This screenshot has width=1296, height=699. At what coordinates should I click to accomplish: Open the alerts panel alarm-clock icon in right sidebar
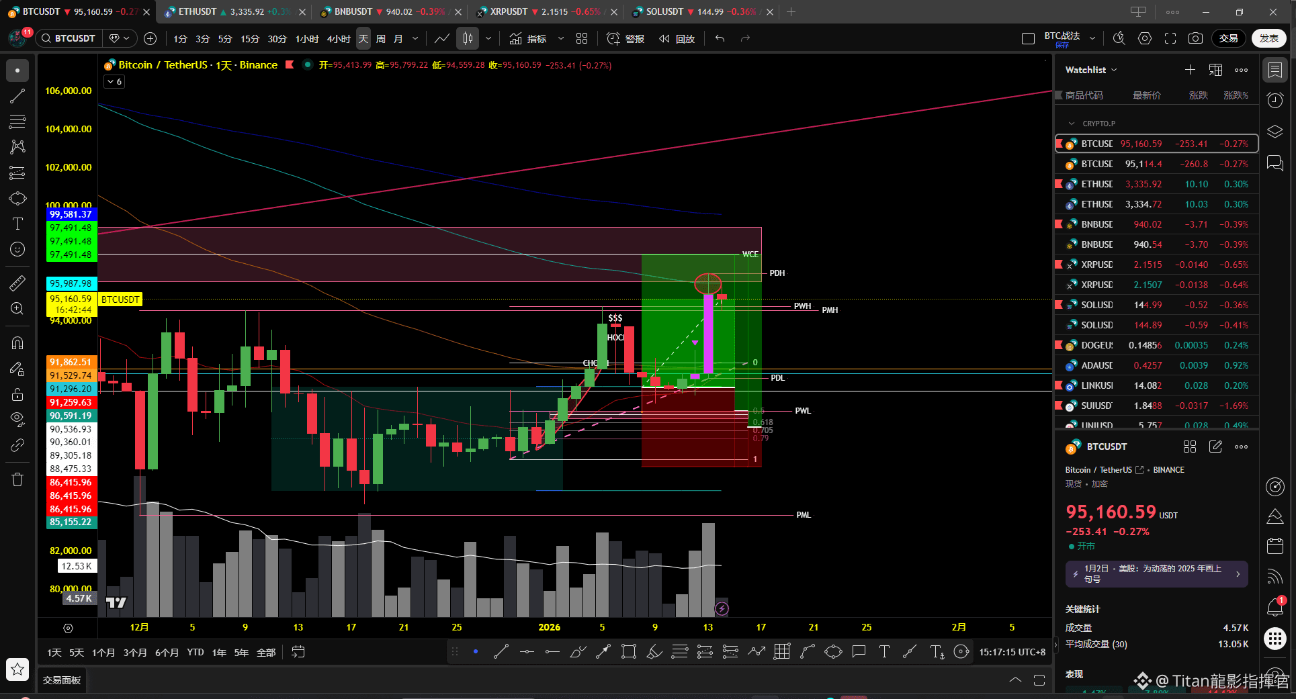[1275, 101]
